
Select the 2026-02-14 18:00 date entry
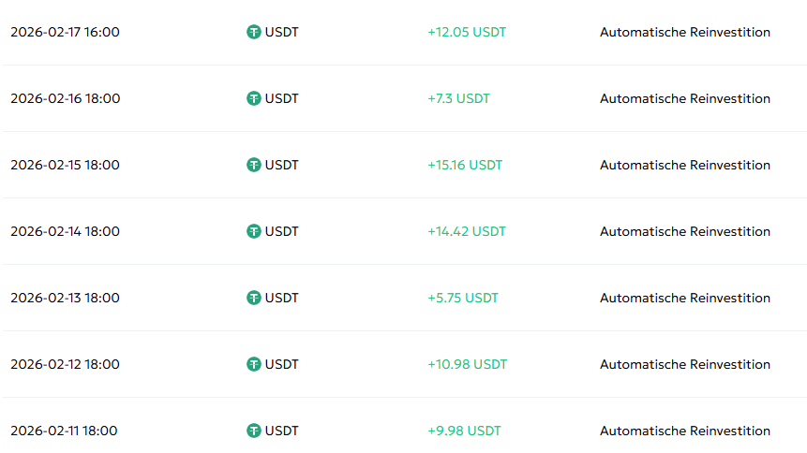coord(65,231)
